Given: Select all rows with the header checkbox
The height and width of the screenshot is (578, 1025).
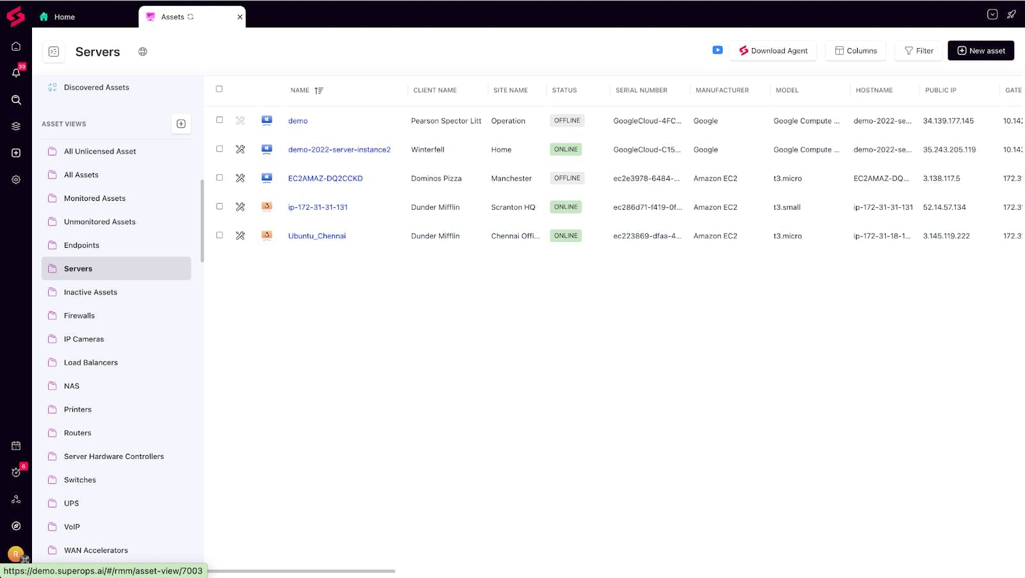Looking at the screenshot, I should (x=219, y=89).
